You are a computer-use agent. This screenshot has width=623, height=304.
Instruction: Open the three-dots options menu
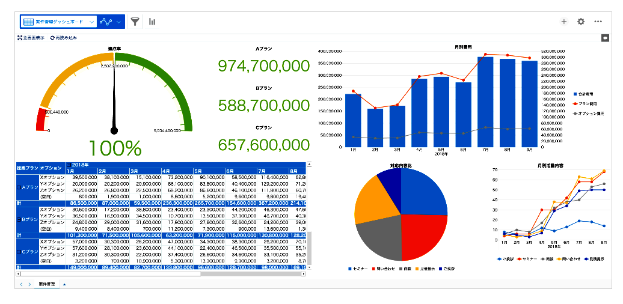click(x=598, y=22)
